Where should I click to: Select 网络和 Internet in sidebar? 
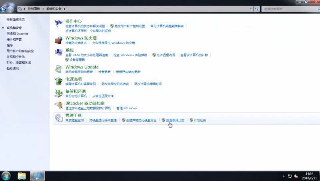coord(17,33)
